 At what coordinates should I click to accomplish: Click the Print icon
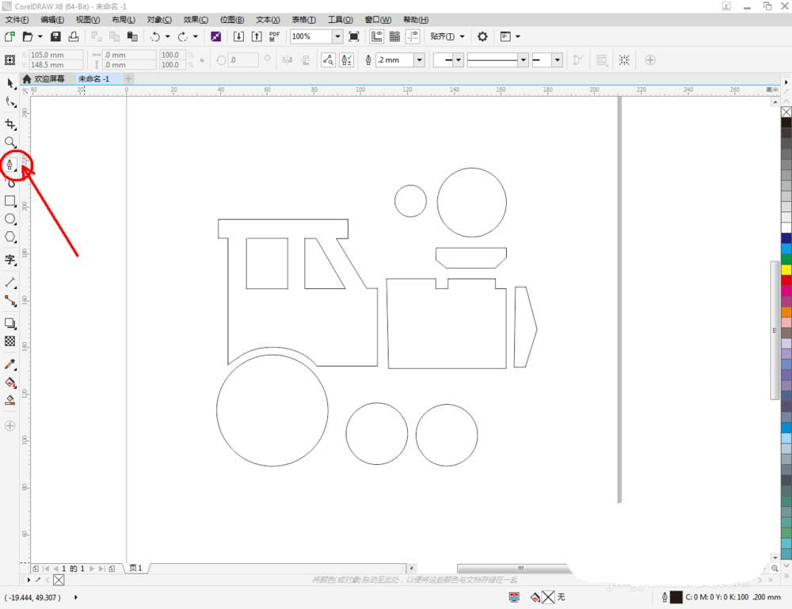[x=74, y=36]
